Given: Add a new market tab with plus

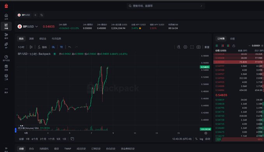Looking at the screenshot, I should 35,15.
